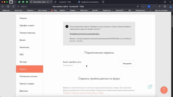173x97 pixels.
Task: Click the 'Сервисы приёма данных из форм' heading
Action: (x=99, y=79)
